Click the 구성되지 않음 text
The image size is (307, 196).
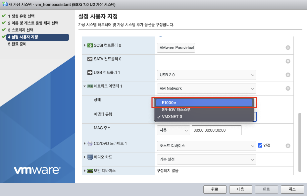click(x=168, y=171)
